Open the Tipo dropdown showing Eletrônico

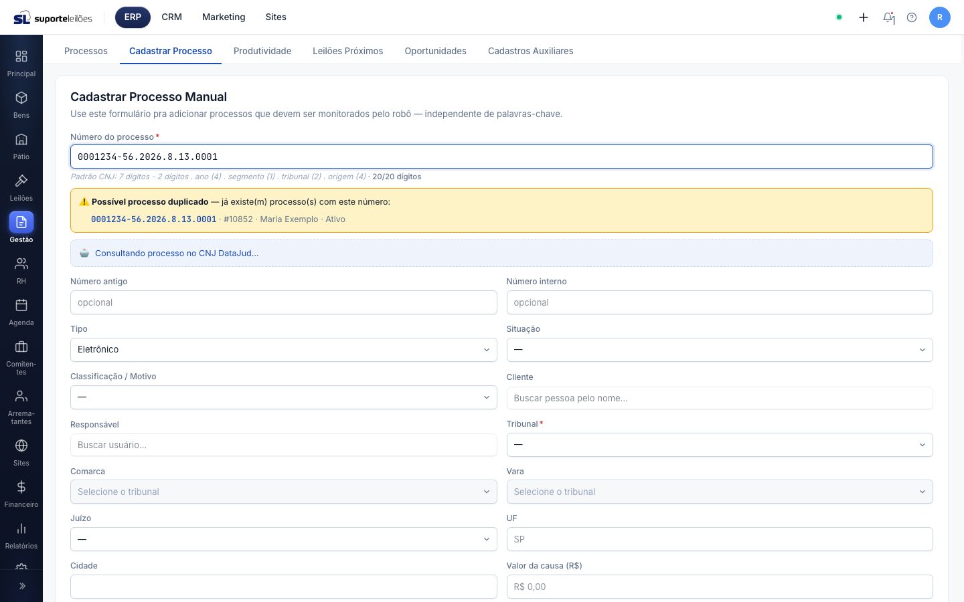284,350
